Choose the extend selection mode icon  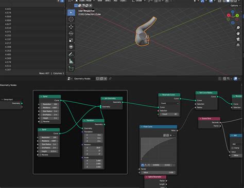pyautogui.click(x=80, y=6)
